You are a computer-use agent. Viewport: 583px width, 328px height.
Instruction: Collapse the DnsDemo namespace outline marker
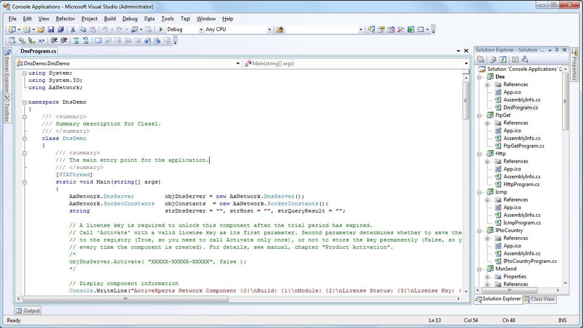point(24,102)
